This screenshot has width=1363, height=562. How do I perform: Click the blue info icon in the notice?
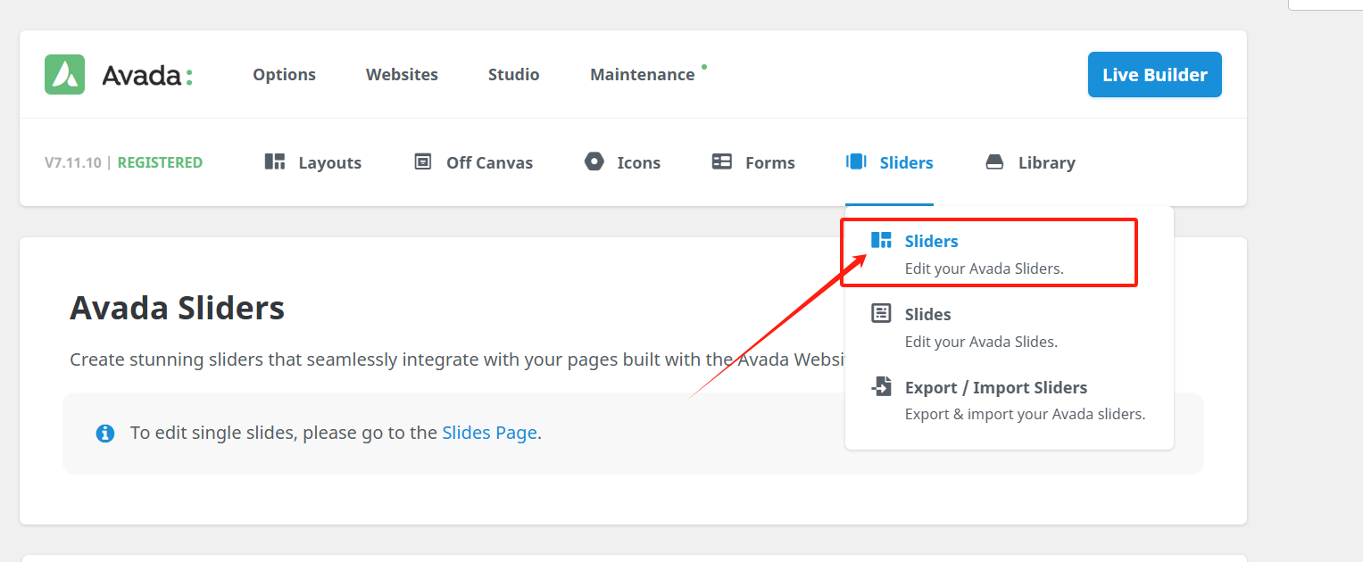pyautogui.click(x=105, y=434)
